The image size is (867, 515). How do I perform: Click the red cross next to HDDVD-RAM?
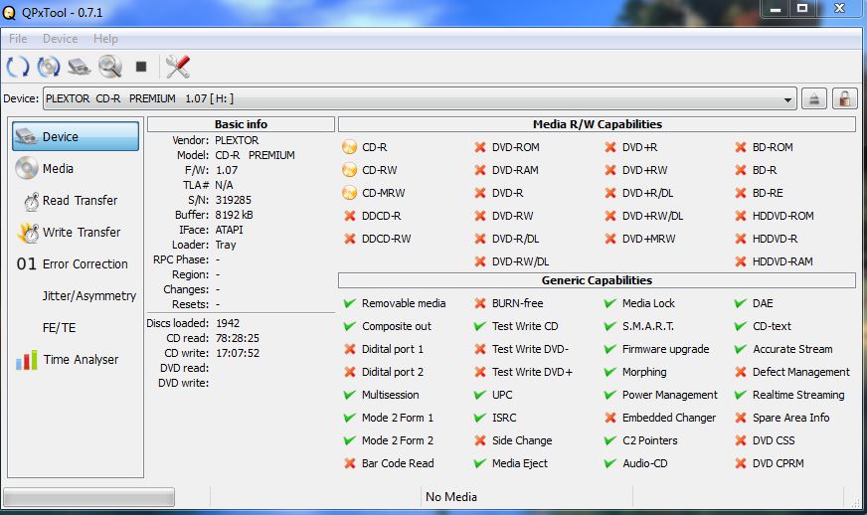(x=741, y=261)
